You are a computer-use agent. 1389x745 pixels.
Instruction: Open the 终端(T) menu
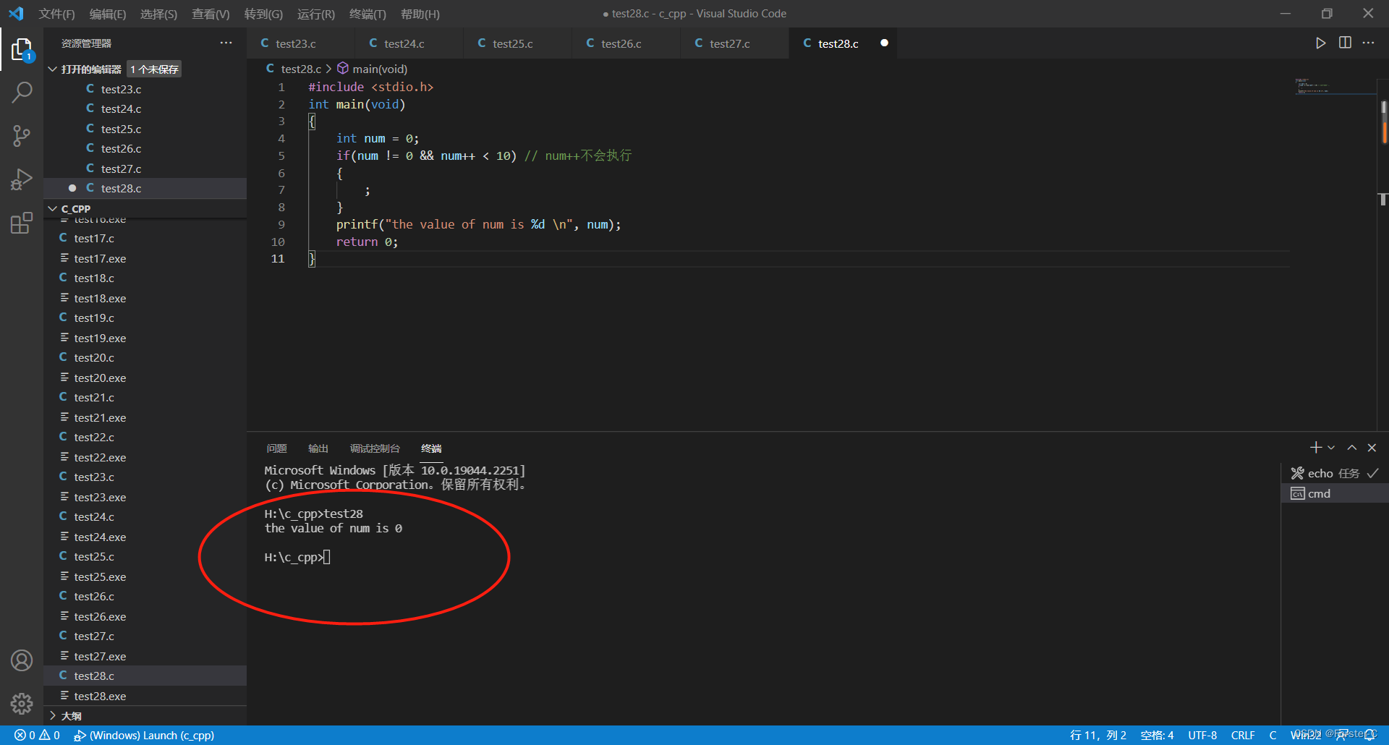[x=368, y=14]
